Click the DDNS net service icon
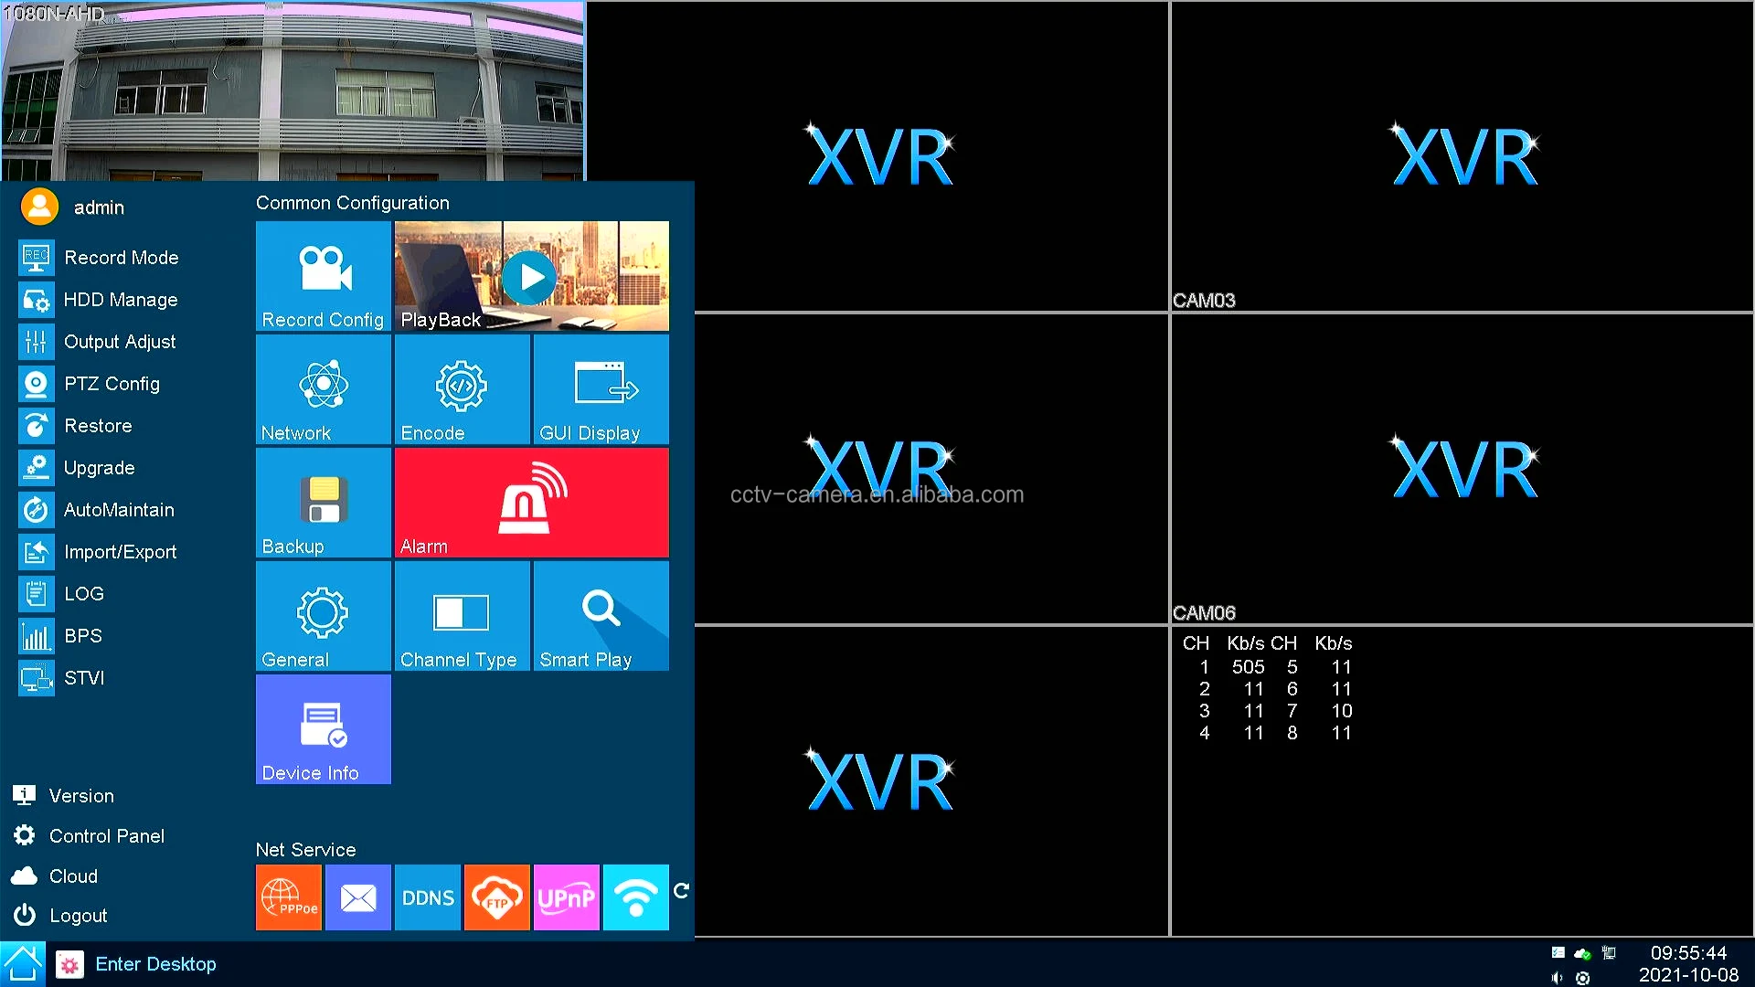This screenshot has width=1755, height=987. 428,897
